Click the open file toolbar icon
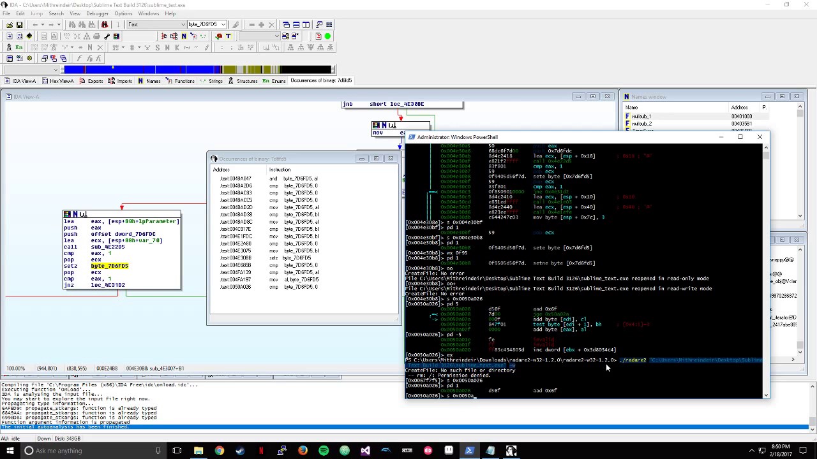Screen dimensions: 817x459 tap(10, 24)
